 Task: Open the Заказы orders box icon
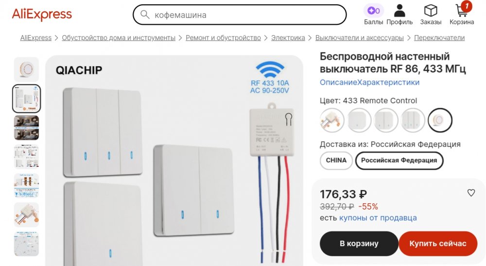click(431, 11)
